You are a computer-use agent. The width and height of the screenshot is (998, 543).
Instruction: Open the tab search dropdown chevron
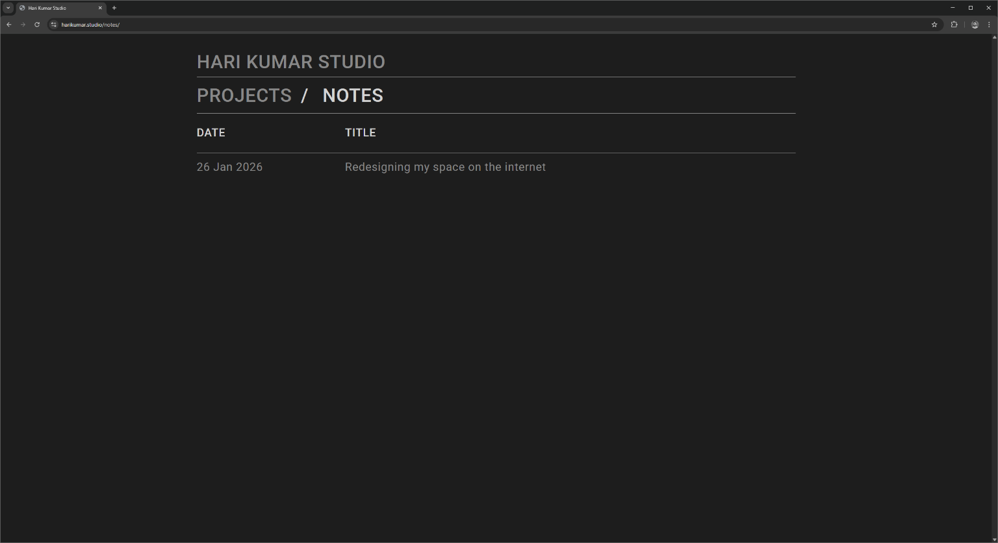(8, 8)
